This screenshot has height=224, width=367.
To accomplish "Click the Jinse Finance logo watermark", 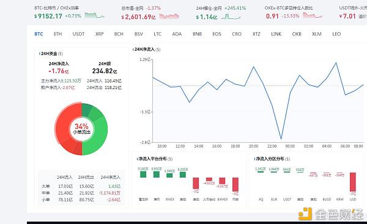I will [331, 214].
